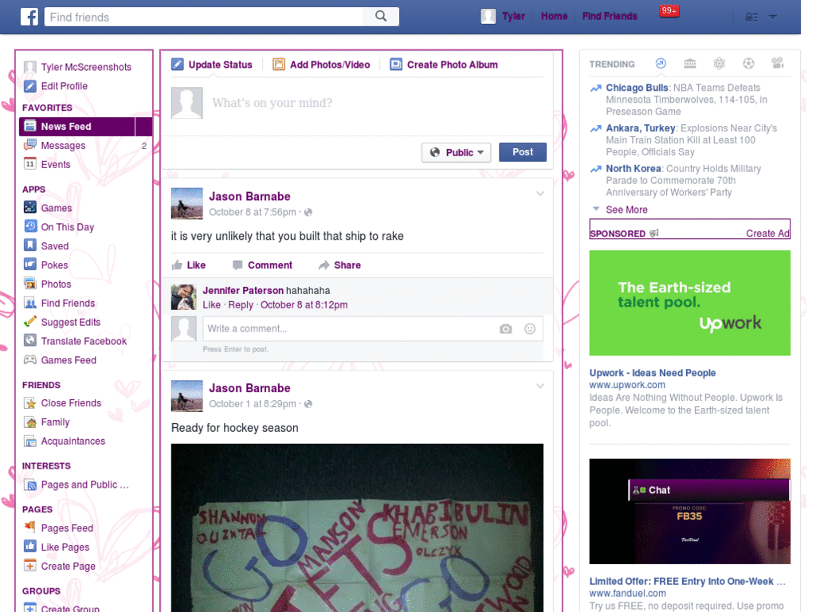Viewport: 816px width, 612px height.
Task: Click the Messages sidebar icon
Action: pos(30,145)
